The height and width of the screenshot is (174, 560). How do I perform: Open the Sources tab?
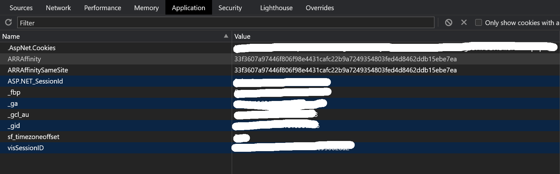coord(21,8)
